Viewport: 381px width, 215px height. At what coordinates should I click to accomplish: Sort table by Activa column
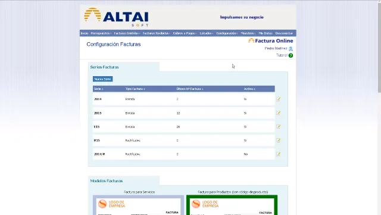pyautogui.click(x=249, y=89)
